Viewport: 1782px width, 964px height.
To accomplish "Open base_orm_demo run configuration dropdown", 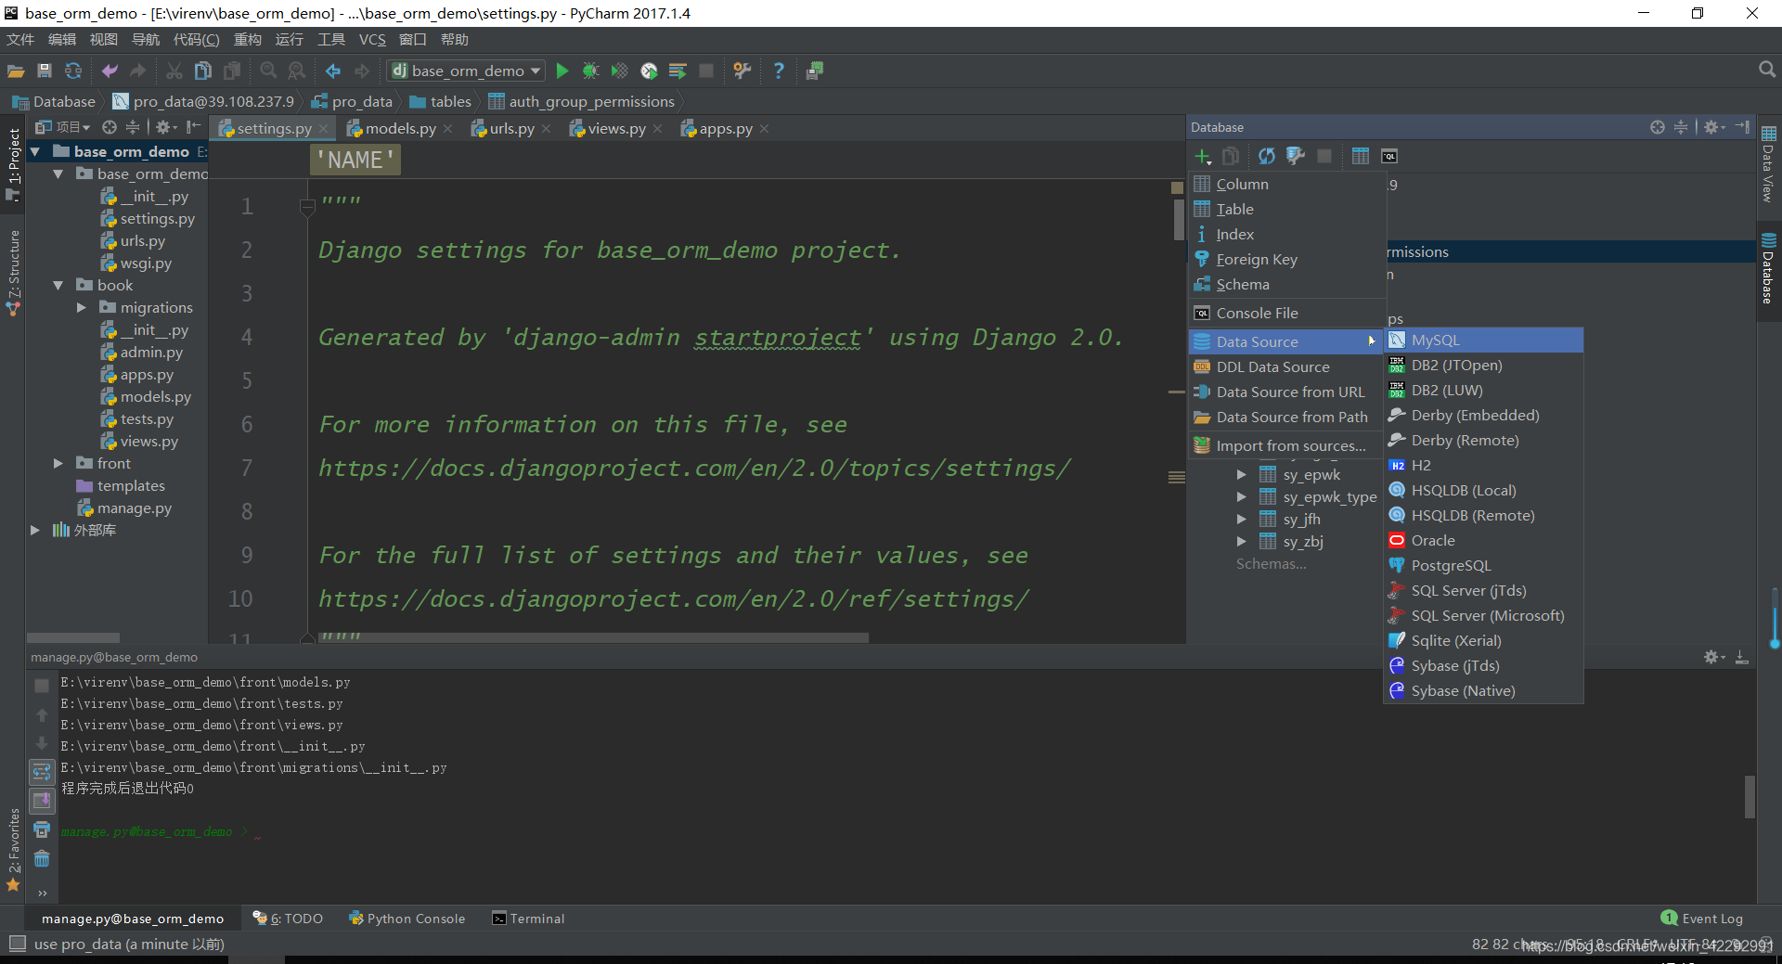I will click(x=468, y=71).
